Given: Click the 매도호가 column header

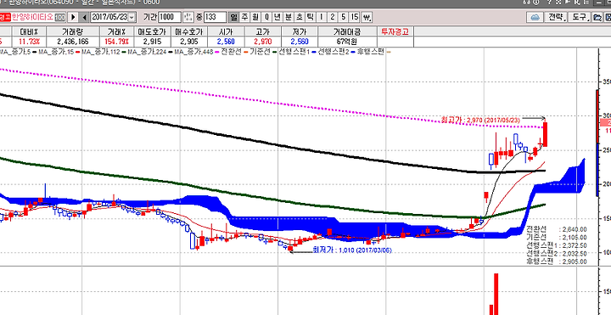Looking at the screenshot, I should pyautogui.click(x=152, y=31).
